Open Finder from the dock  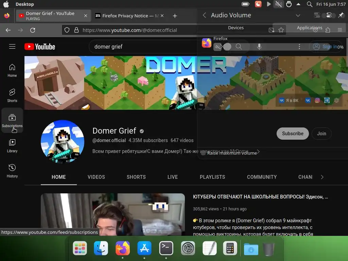click(x=101, y=248)
